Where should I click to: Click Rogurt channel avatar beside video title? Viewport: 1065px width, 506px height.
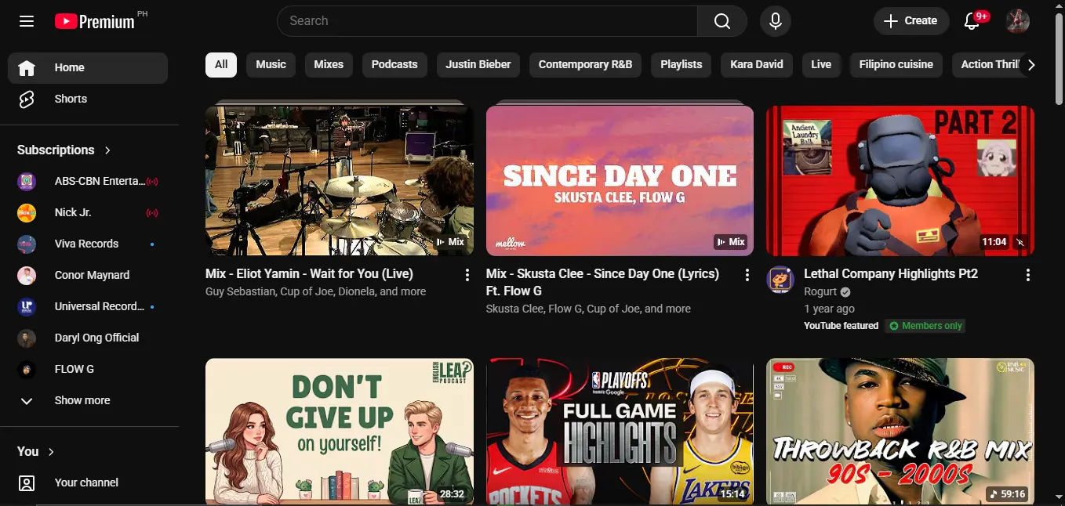coord(780,280)
